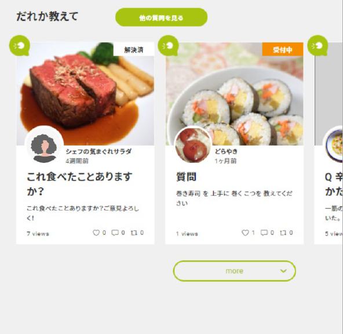Open シェフの気まぐれサラダ profile avatar
The height and width of the screenshot is (334, 343).
click(x=45, y=146)
